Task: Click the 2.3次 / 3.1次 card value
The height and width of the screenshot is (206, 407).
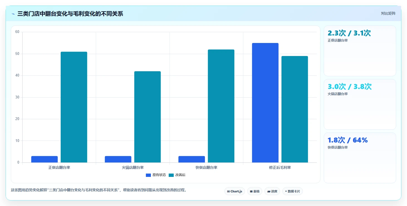Action: click(349, 33)
